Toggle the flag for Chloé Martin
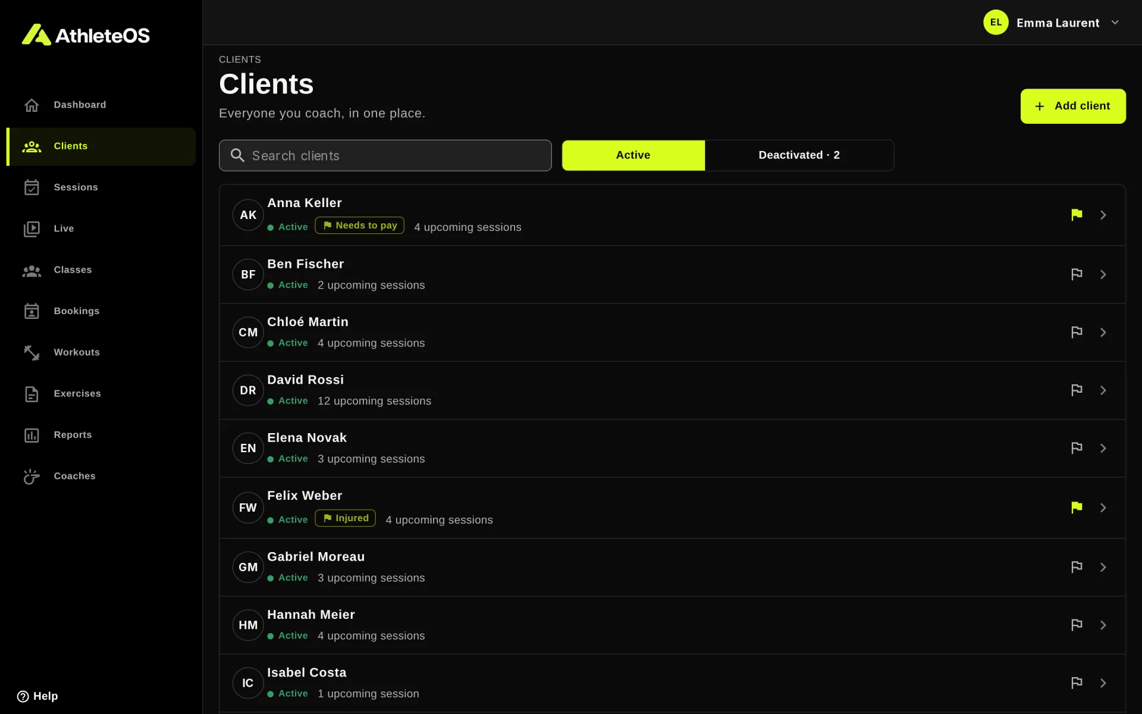The image size is (1142, 714). (x=1077, y=332)
